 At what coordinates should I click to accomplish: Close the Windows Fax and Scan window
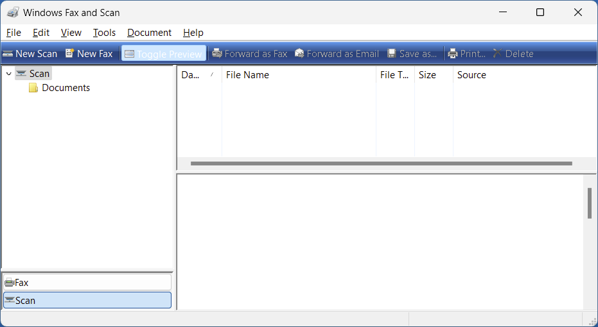578,13
